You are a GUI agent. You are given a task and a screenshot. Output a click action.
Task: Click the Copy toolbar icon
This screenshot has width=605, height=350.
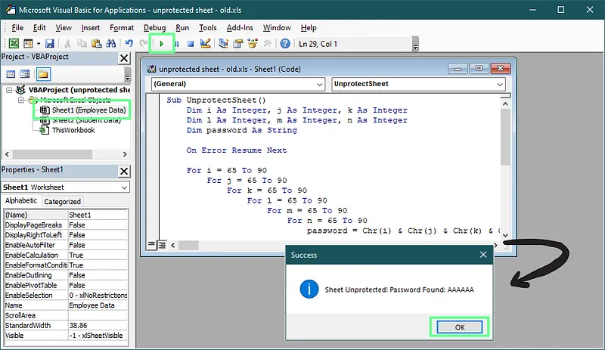82,44
